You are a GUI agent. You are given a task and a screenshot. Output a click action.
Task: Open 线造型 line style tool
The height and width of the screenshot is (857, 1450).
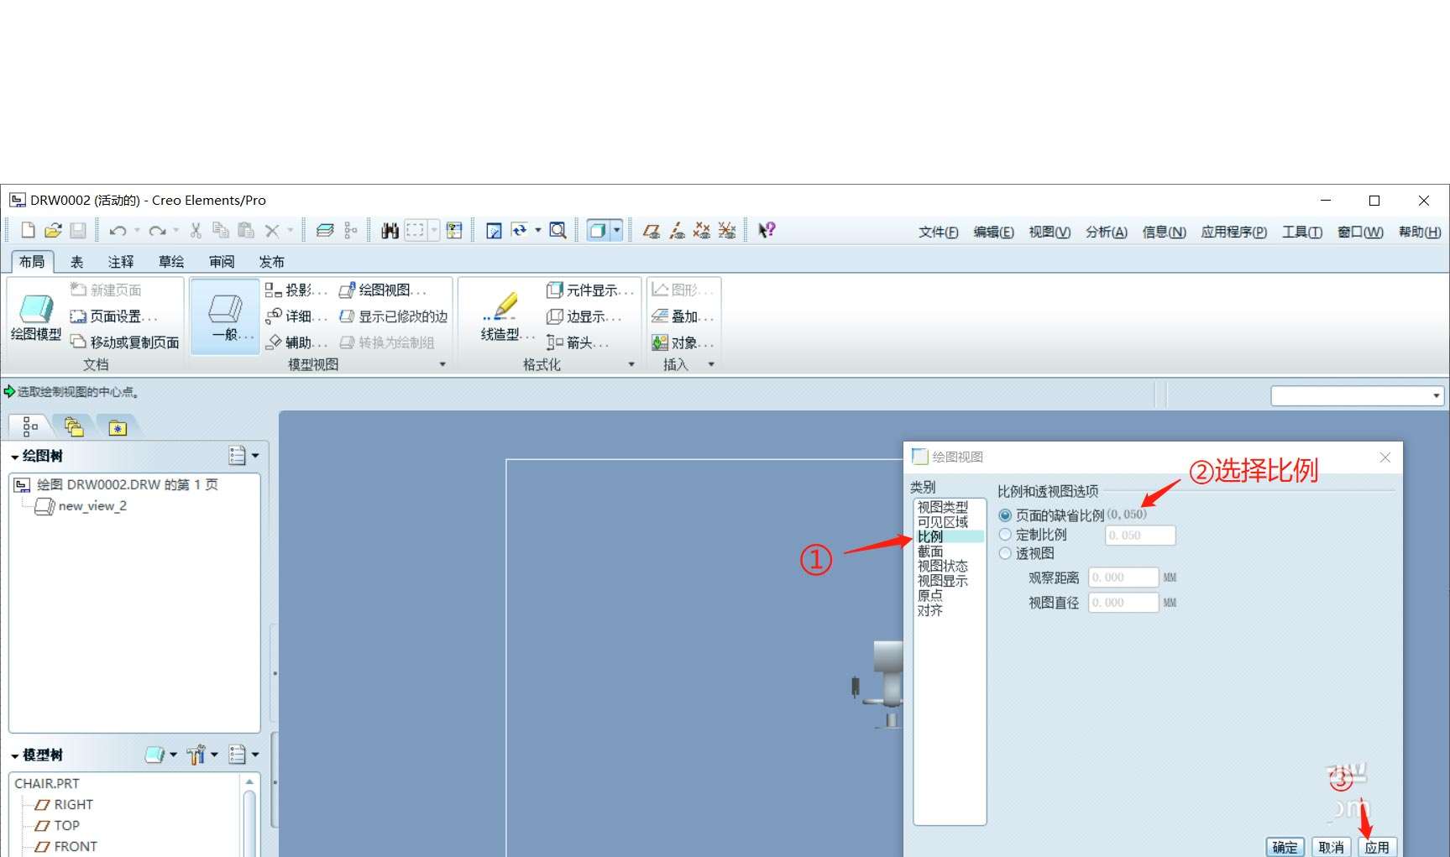(x=506, y=316)
